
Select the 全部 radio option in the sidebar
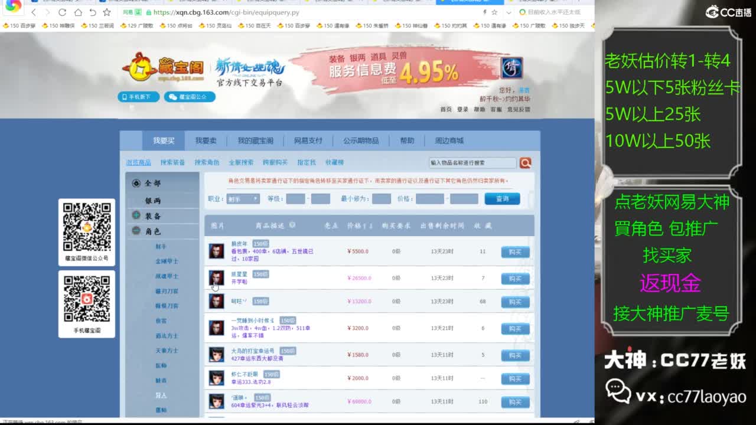[136, 184]
